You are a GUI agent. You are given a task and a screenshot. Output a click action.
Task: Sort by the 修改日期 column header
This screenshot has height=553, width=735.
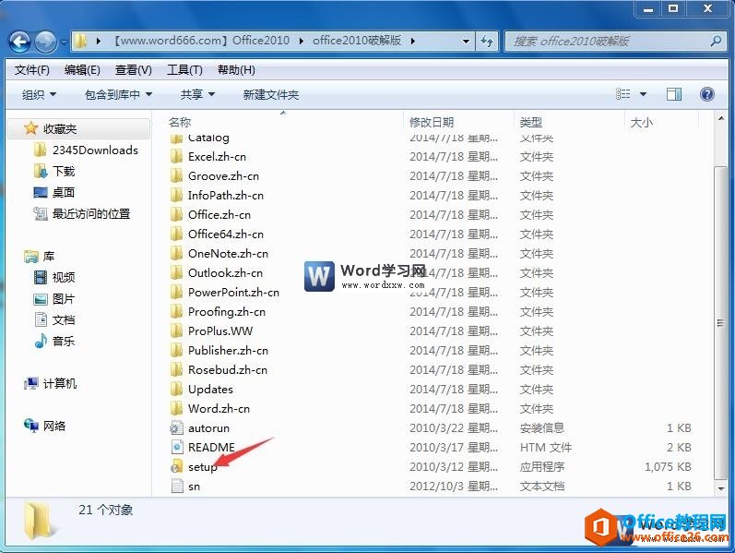(x=432, y=123)
